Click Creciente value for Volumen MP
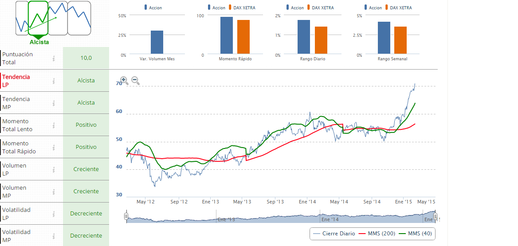This screenshot has height=246, width=518. 86,191
